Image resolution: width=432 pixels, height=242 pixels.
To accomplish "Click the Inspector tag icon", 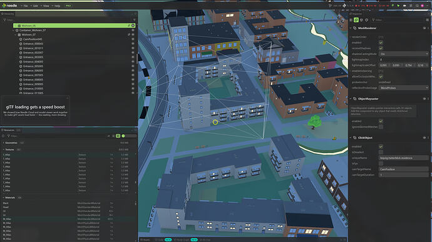I will point(367,20).
